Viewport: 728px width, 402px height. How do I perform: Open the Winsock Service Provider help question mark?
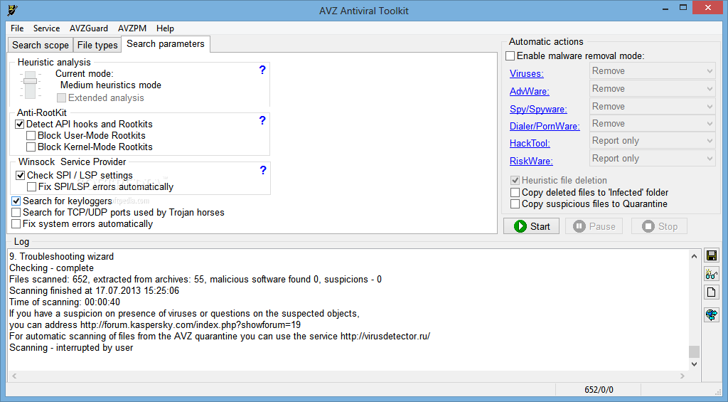point(263,170)
